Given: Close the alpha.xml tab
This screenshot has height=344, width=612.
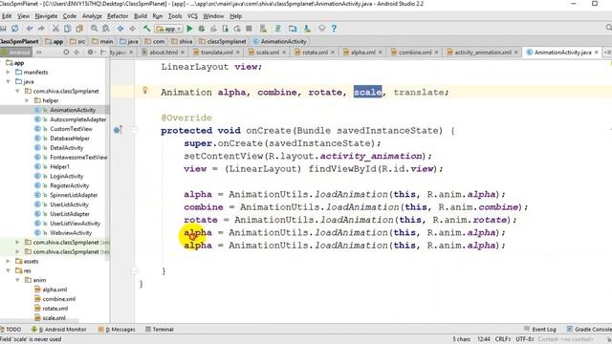Looking at the screenshot, I should pyautogui.click(x=381, y=53).
